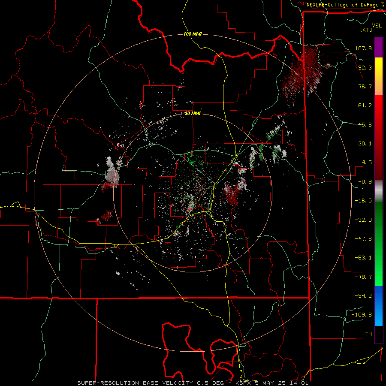Click the 76.7 velocity scale value
The width and height of the screenshot is (386, 386).
(365, 86)
